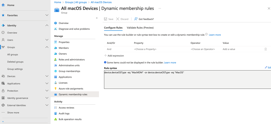Open Deleted groups in sidebar
The width and height of the screenshot is (271, 124).
tap(15, 62)
